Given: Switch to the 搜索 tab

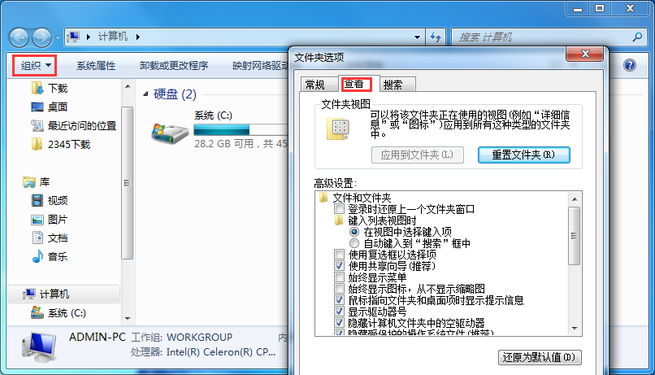Looking at the screenshot, I should (393, 85).
